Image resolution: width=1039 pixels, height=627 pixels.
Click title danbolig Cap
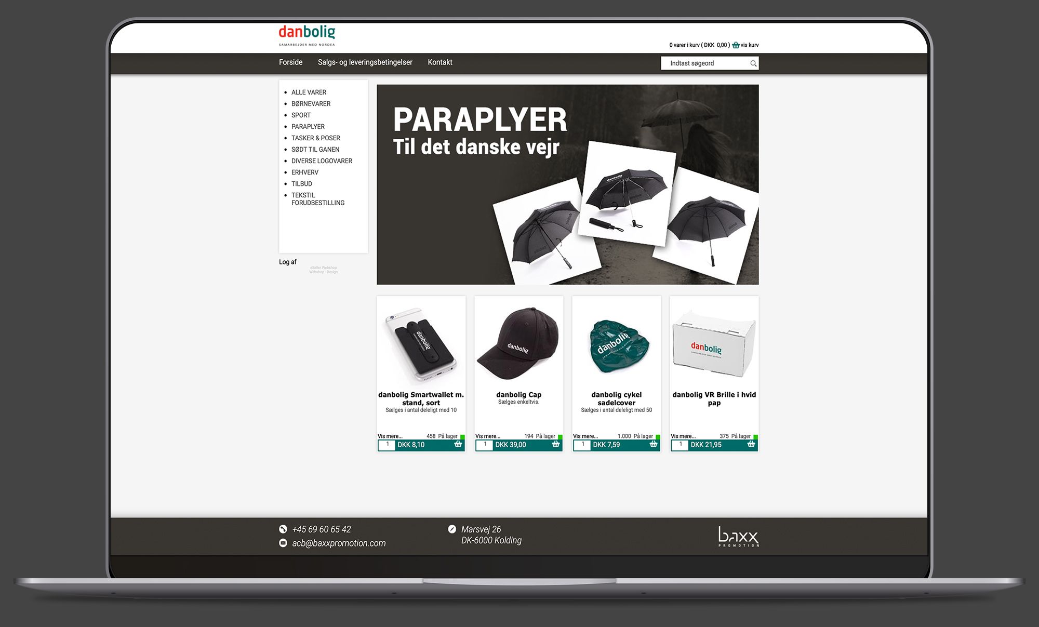point(518,395)
